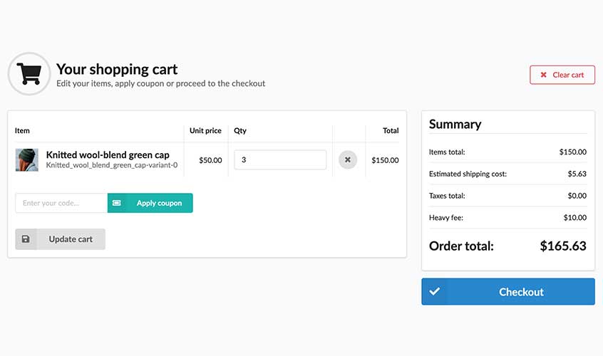Focus the quantity field showing 3

[x=280, y=160]
